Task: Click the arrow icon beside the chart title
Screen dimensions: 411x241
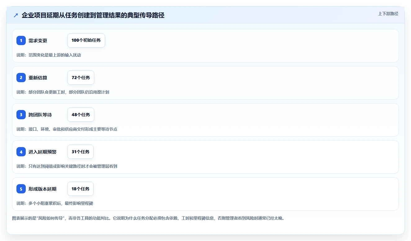Action: pyautogui.click(x=16, y=15)
